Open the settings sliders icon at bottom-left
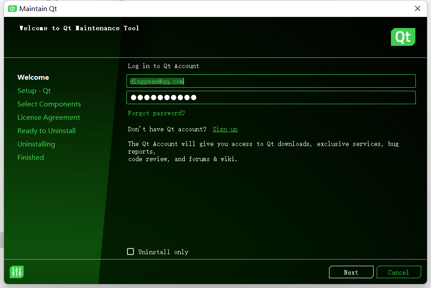The image size is (431, 288). (x=16, y=272)
